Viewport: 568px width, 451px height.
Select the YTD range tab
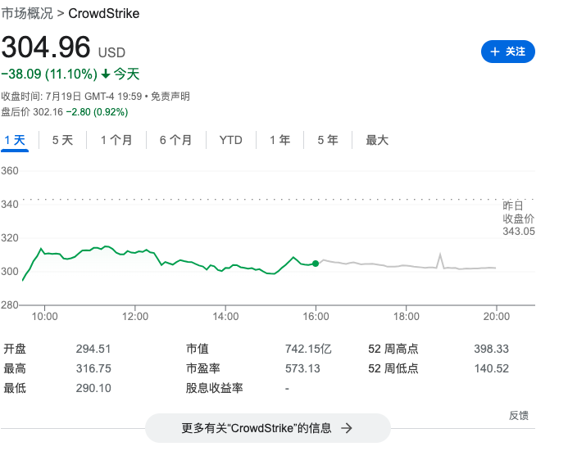230,140
